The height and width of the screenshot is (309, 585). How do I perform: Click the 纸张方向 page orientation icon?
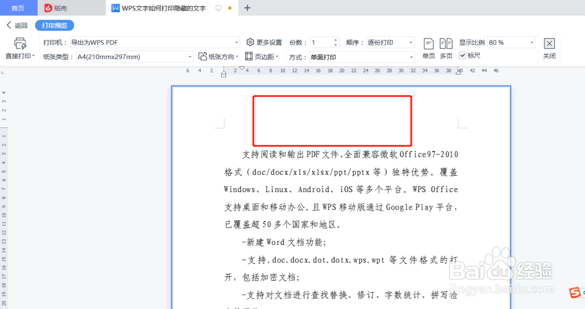pos(203,57)
